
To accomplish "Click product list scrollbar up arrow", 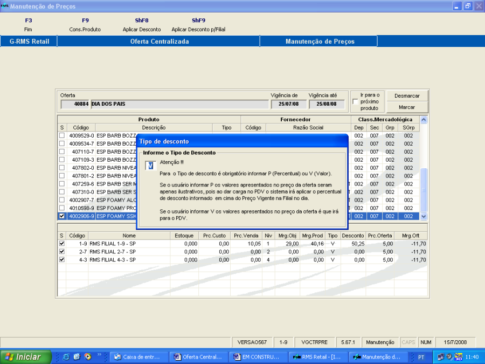I will click(424, 120).
